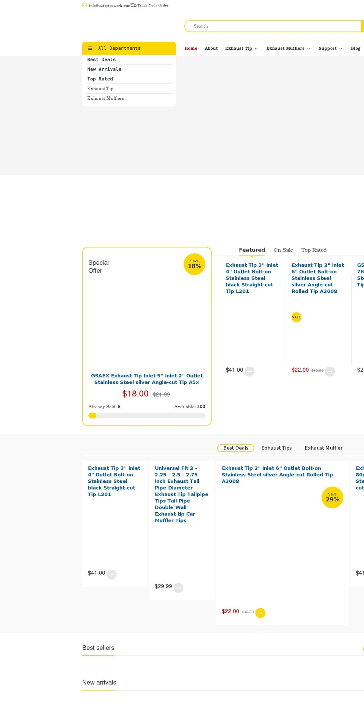Viewport: 364px width, 711px height.
Task: Click Track Your Order link
Action: pos(153,5)
